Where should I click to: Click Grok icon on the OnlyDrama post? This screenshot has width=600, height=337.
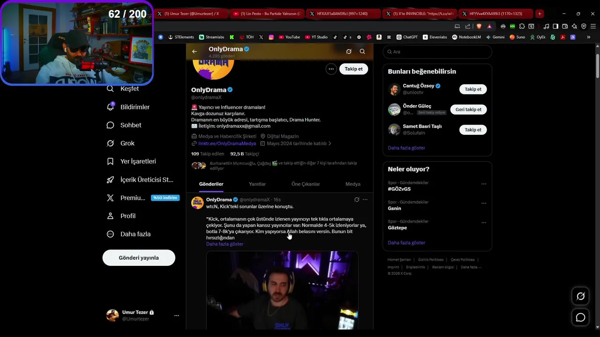point(357,199)
